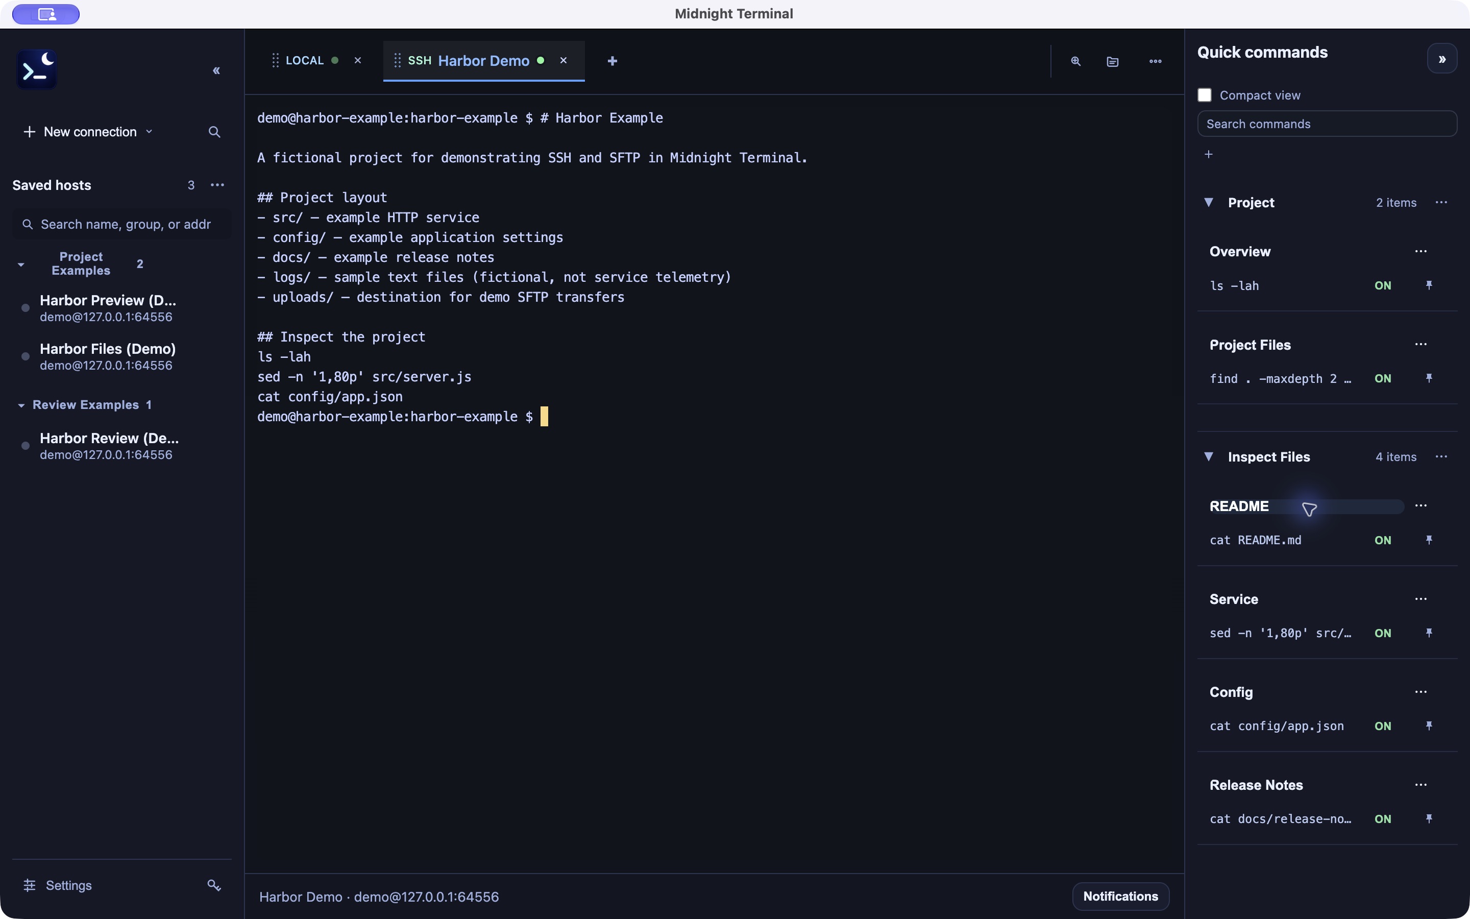
Task: Toggle ON switch for cat README.md
Action: tap(1383, 540)
